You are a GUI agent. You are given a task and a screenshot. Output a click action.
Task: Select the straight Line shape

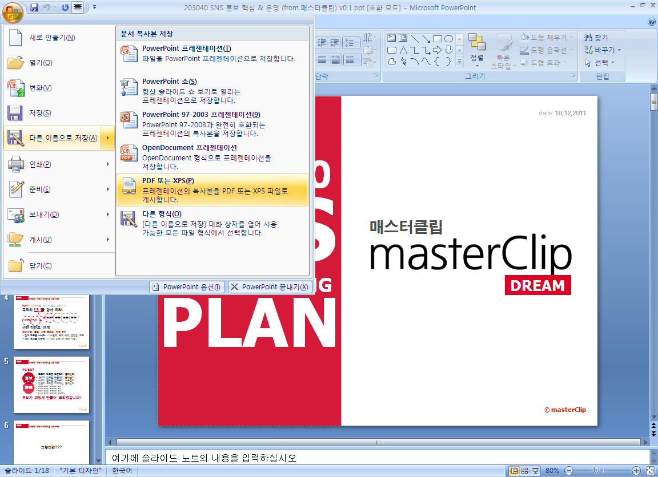tap(414, 39)
